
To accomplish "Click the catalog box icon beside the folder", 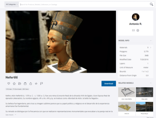I will [25, 83].
